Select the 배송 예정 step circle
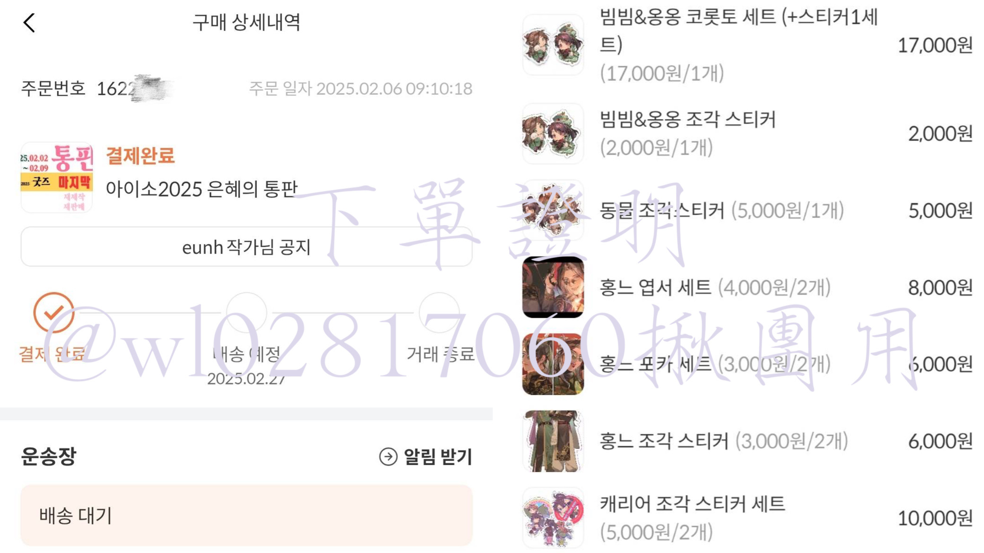984x553 pixels. 246,312
